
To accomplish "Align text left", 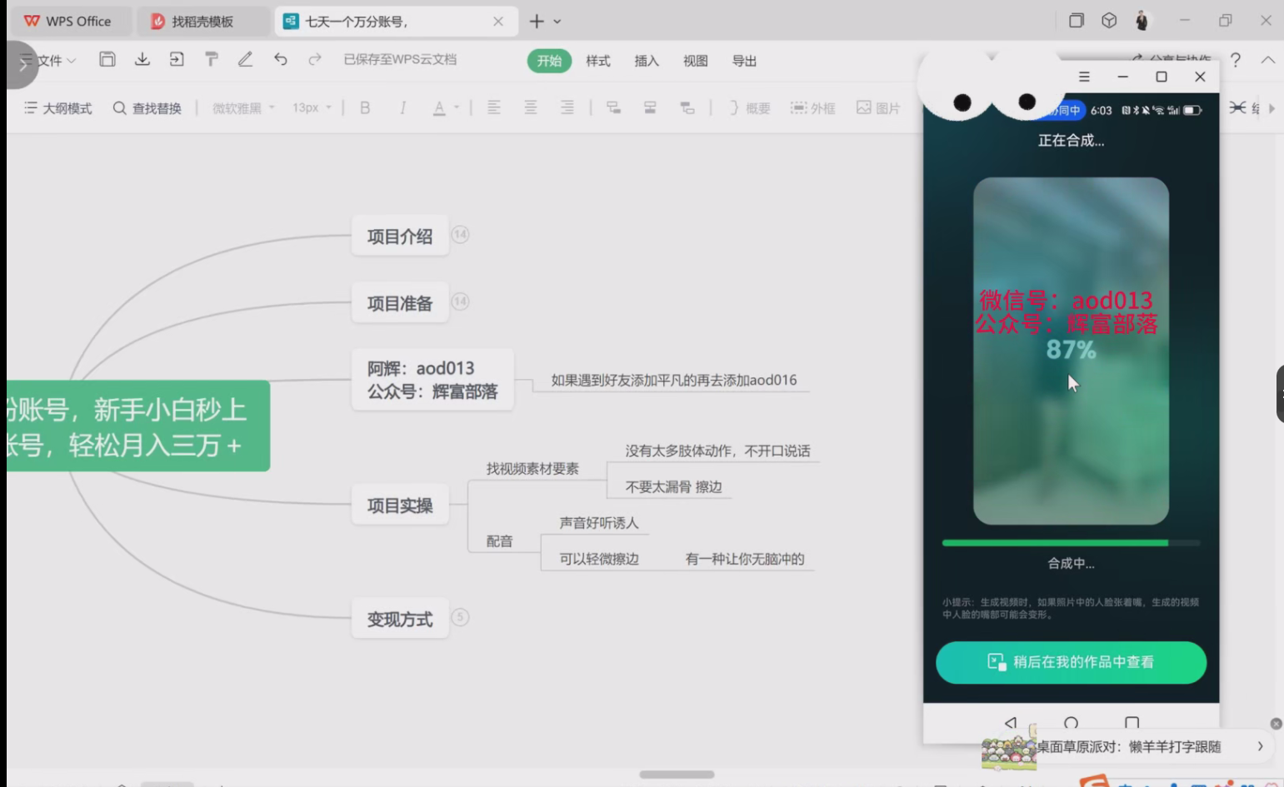I will point(494,107).
